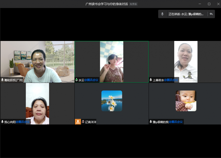Click the baby photo avatar of 豫p很萌的我

tap(186, 101)
